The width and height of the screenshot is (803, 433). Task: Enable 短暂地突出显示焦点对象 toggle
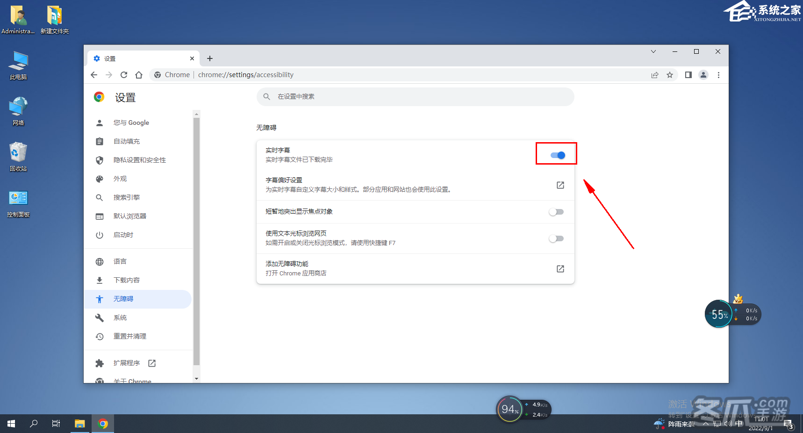[556, 212]
